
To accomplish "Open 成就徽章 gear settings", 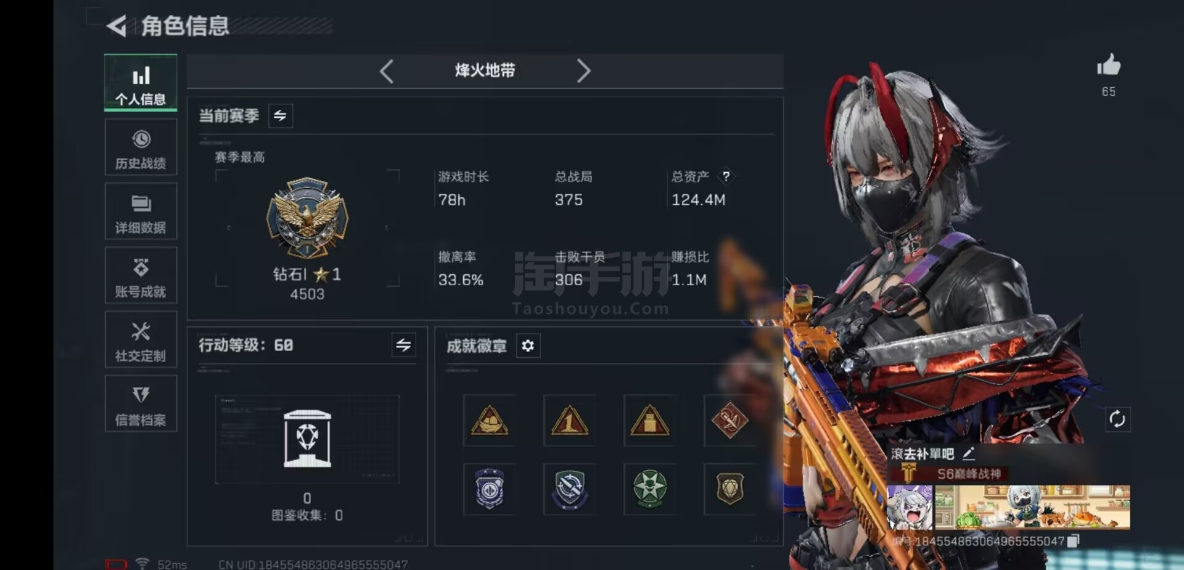I will (x=528, y=345).
